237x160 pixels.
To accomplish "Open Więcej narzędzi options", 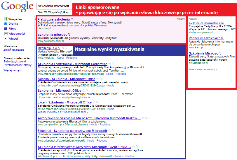I will (x=13, y=70).
